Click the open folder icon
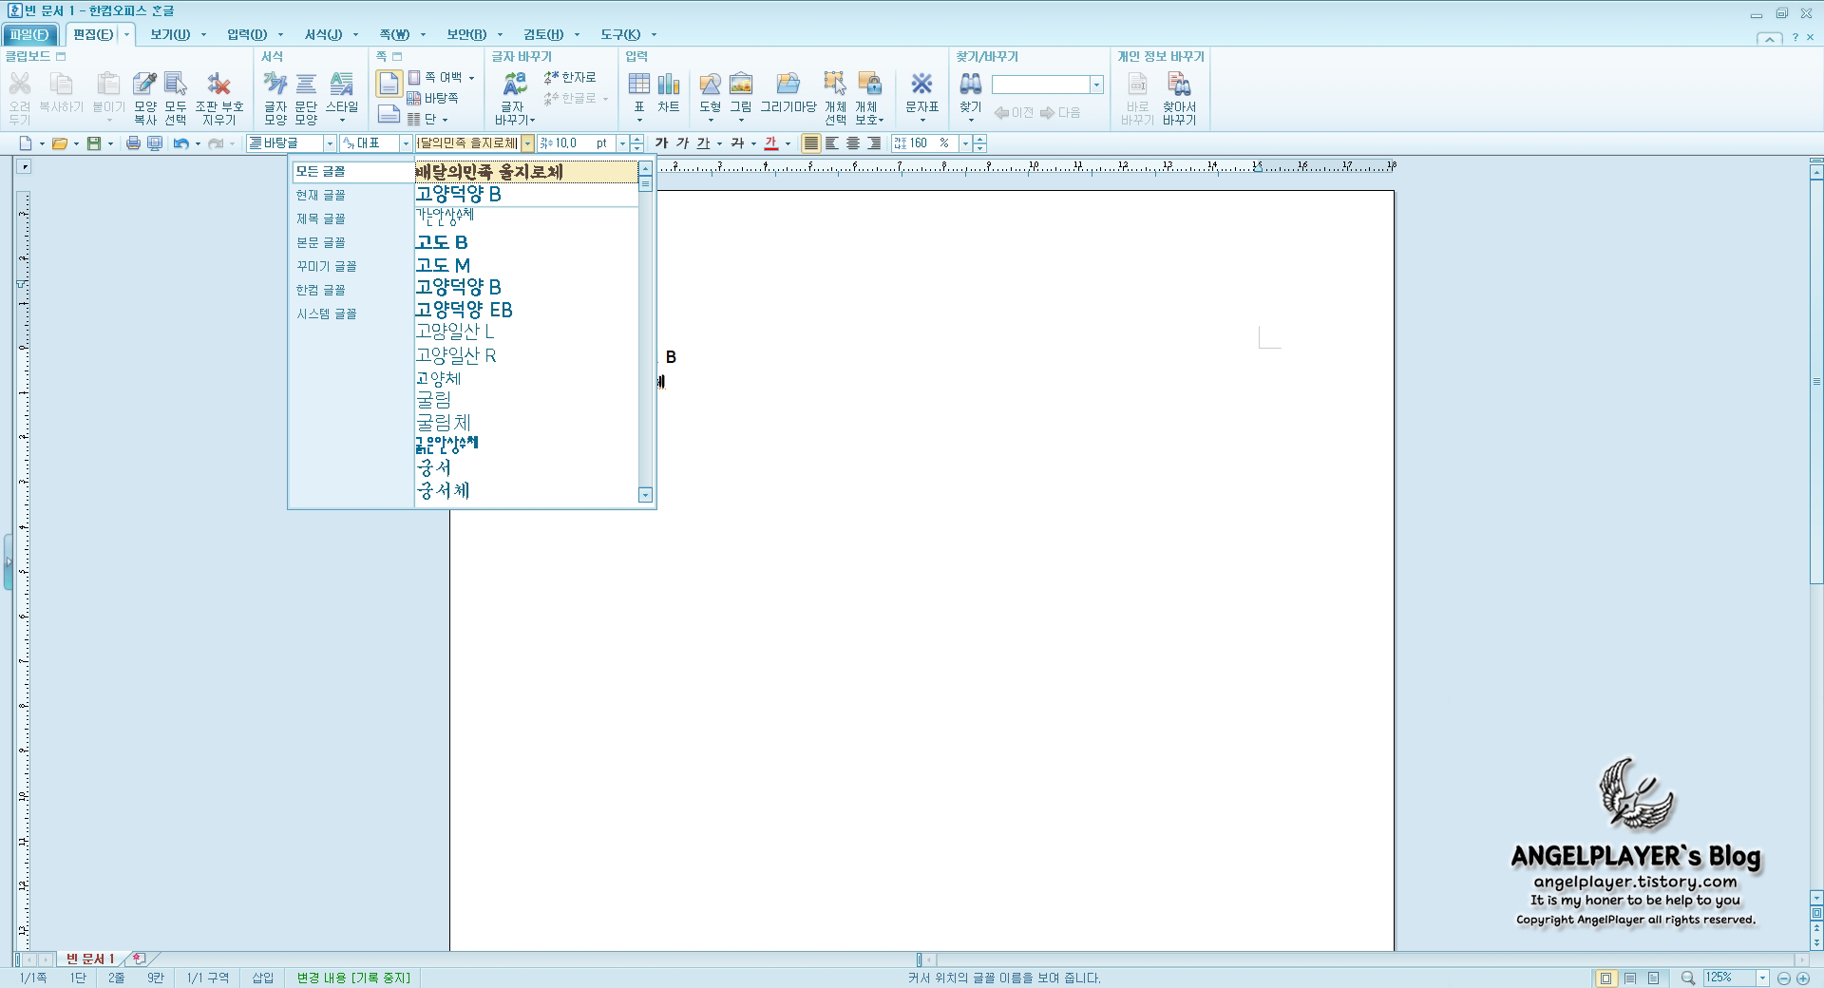This screenshot has width=1824, height=988. (59, 143)
